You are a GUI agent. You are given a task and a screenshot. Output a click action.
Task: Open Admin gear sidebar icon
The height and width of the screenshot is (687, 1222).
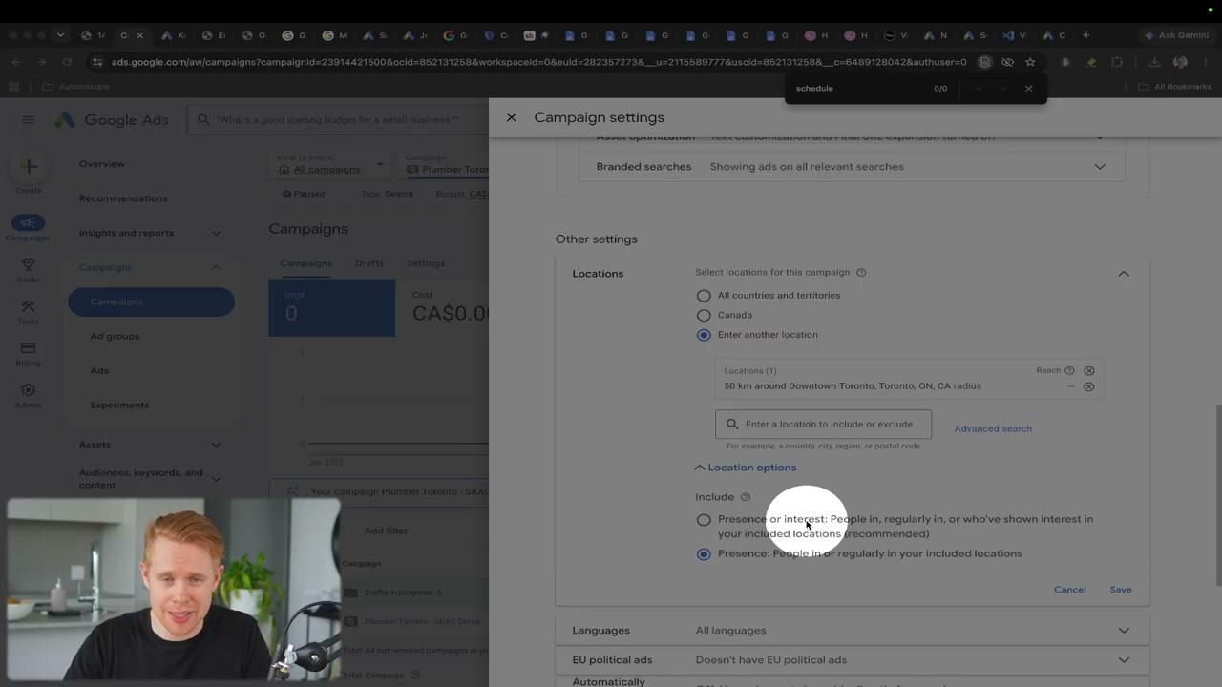(28, 391)
